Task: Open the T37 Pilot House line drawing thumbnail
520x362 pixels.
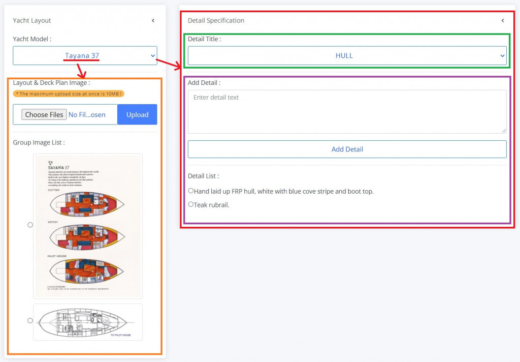Action: (88, 322)
